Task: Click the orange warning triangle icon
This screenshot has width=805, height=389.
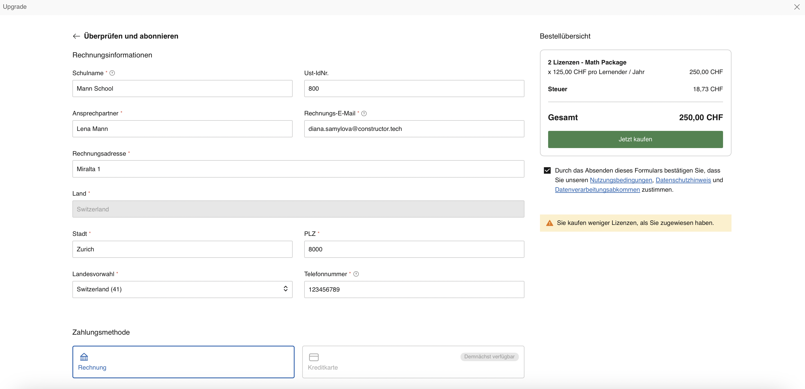Action: click(549, 223)
